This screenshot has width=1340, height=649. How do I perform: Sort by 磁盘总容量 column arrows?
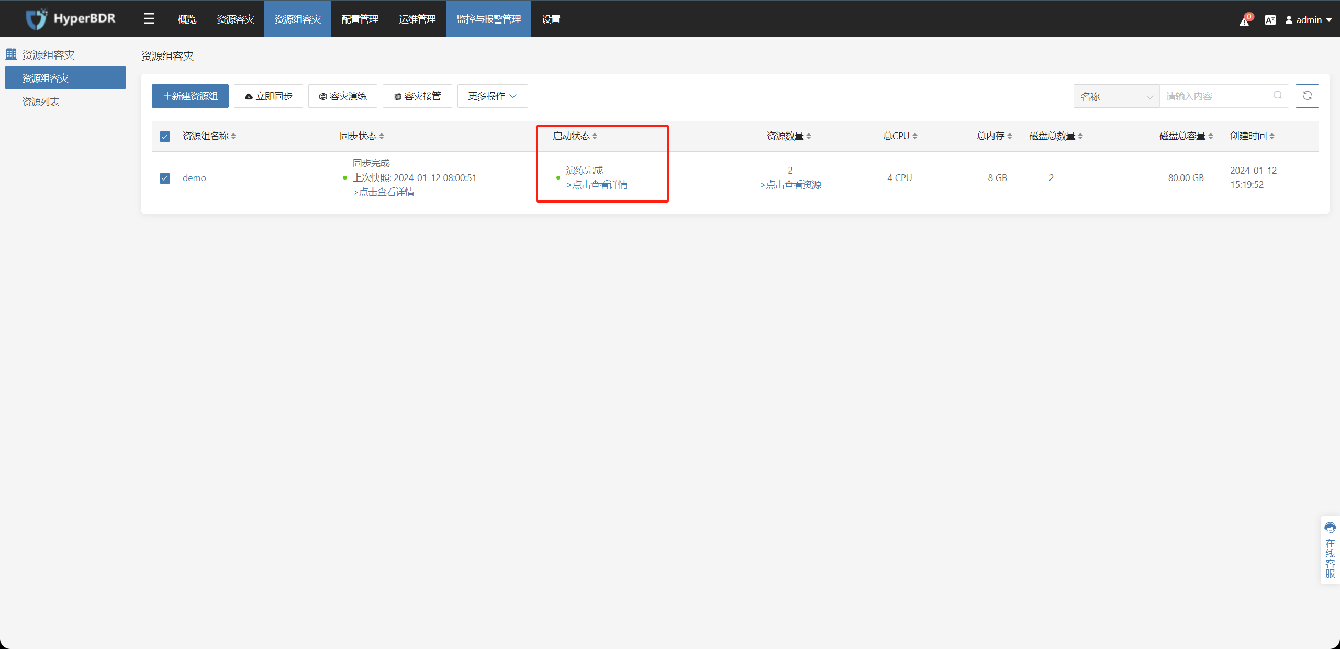[x=1211, y=136]
